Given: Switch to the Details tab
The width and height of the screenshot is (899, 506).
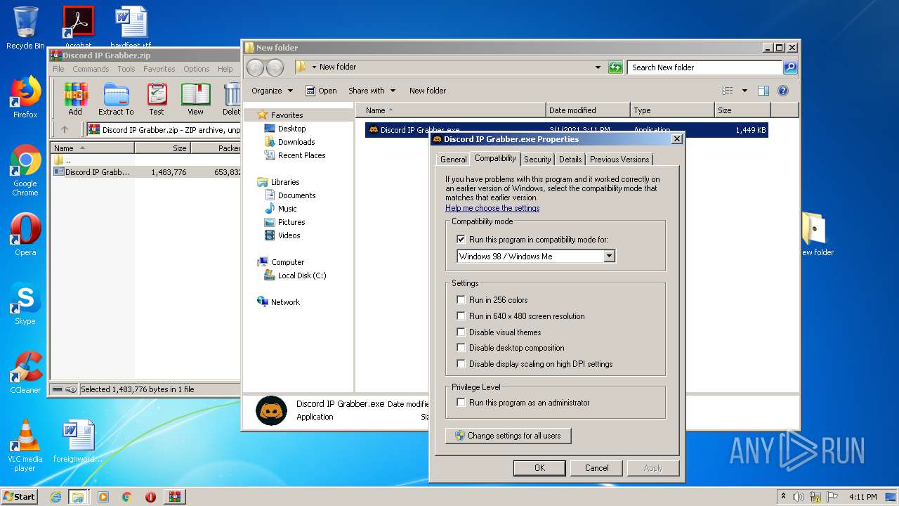Looking at the screenshot, I should (570, 160).
